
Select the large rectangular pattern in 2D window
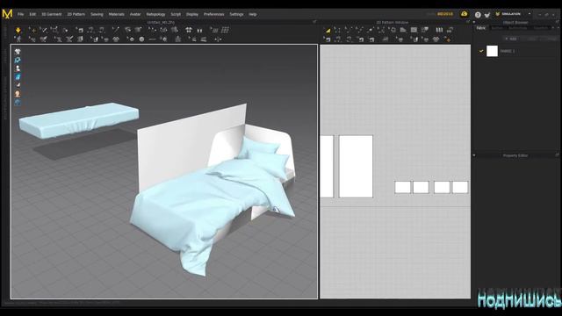click(356, 166)
